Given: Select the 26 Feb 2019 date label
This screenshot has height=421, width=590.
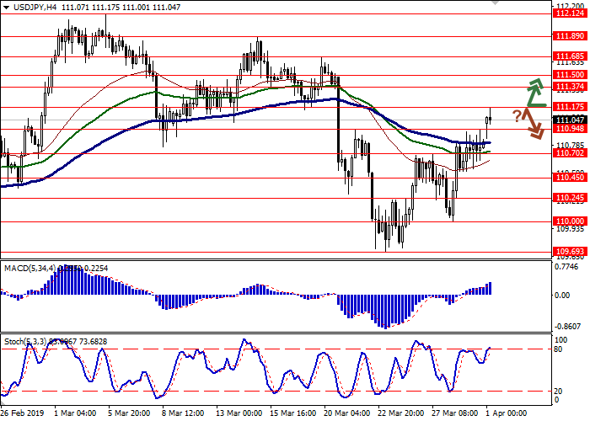Looking at the screenshot, I should click(x=24, y=414).
